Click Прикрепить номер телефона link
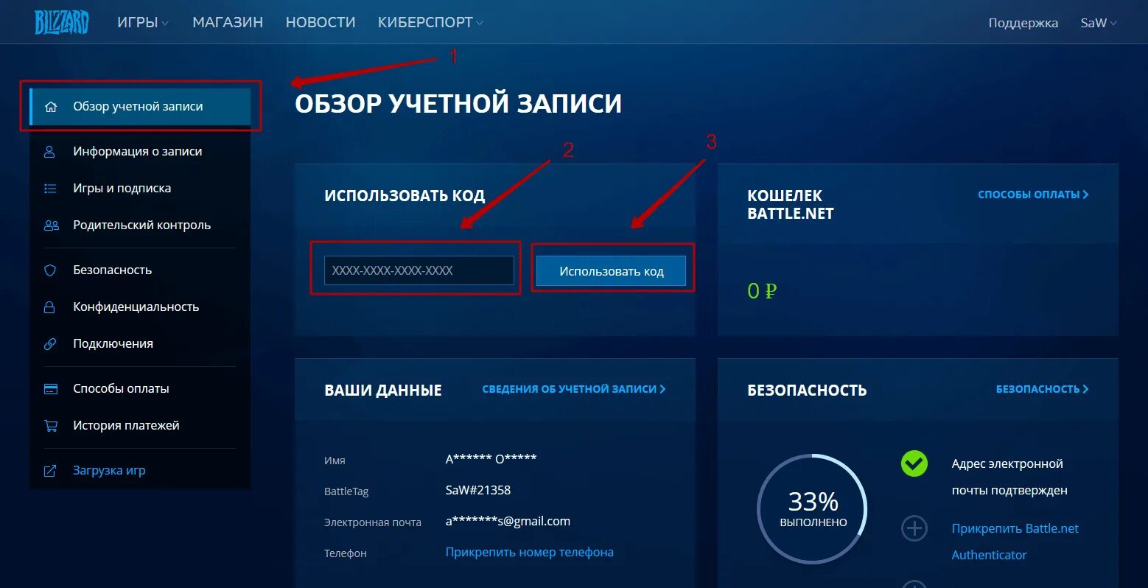The image size is (1148, 588). pyautogui.click(x=530, y=552)
